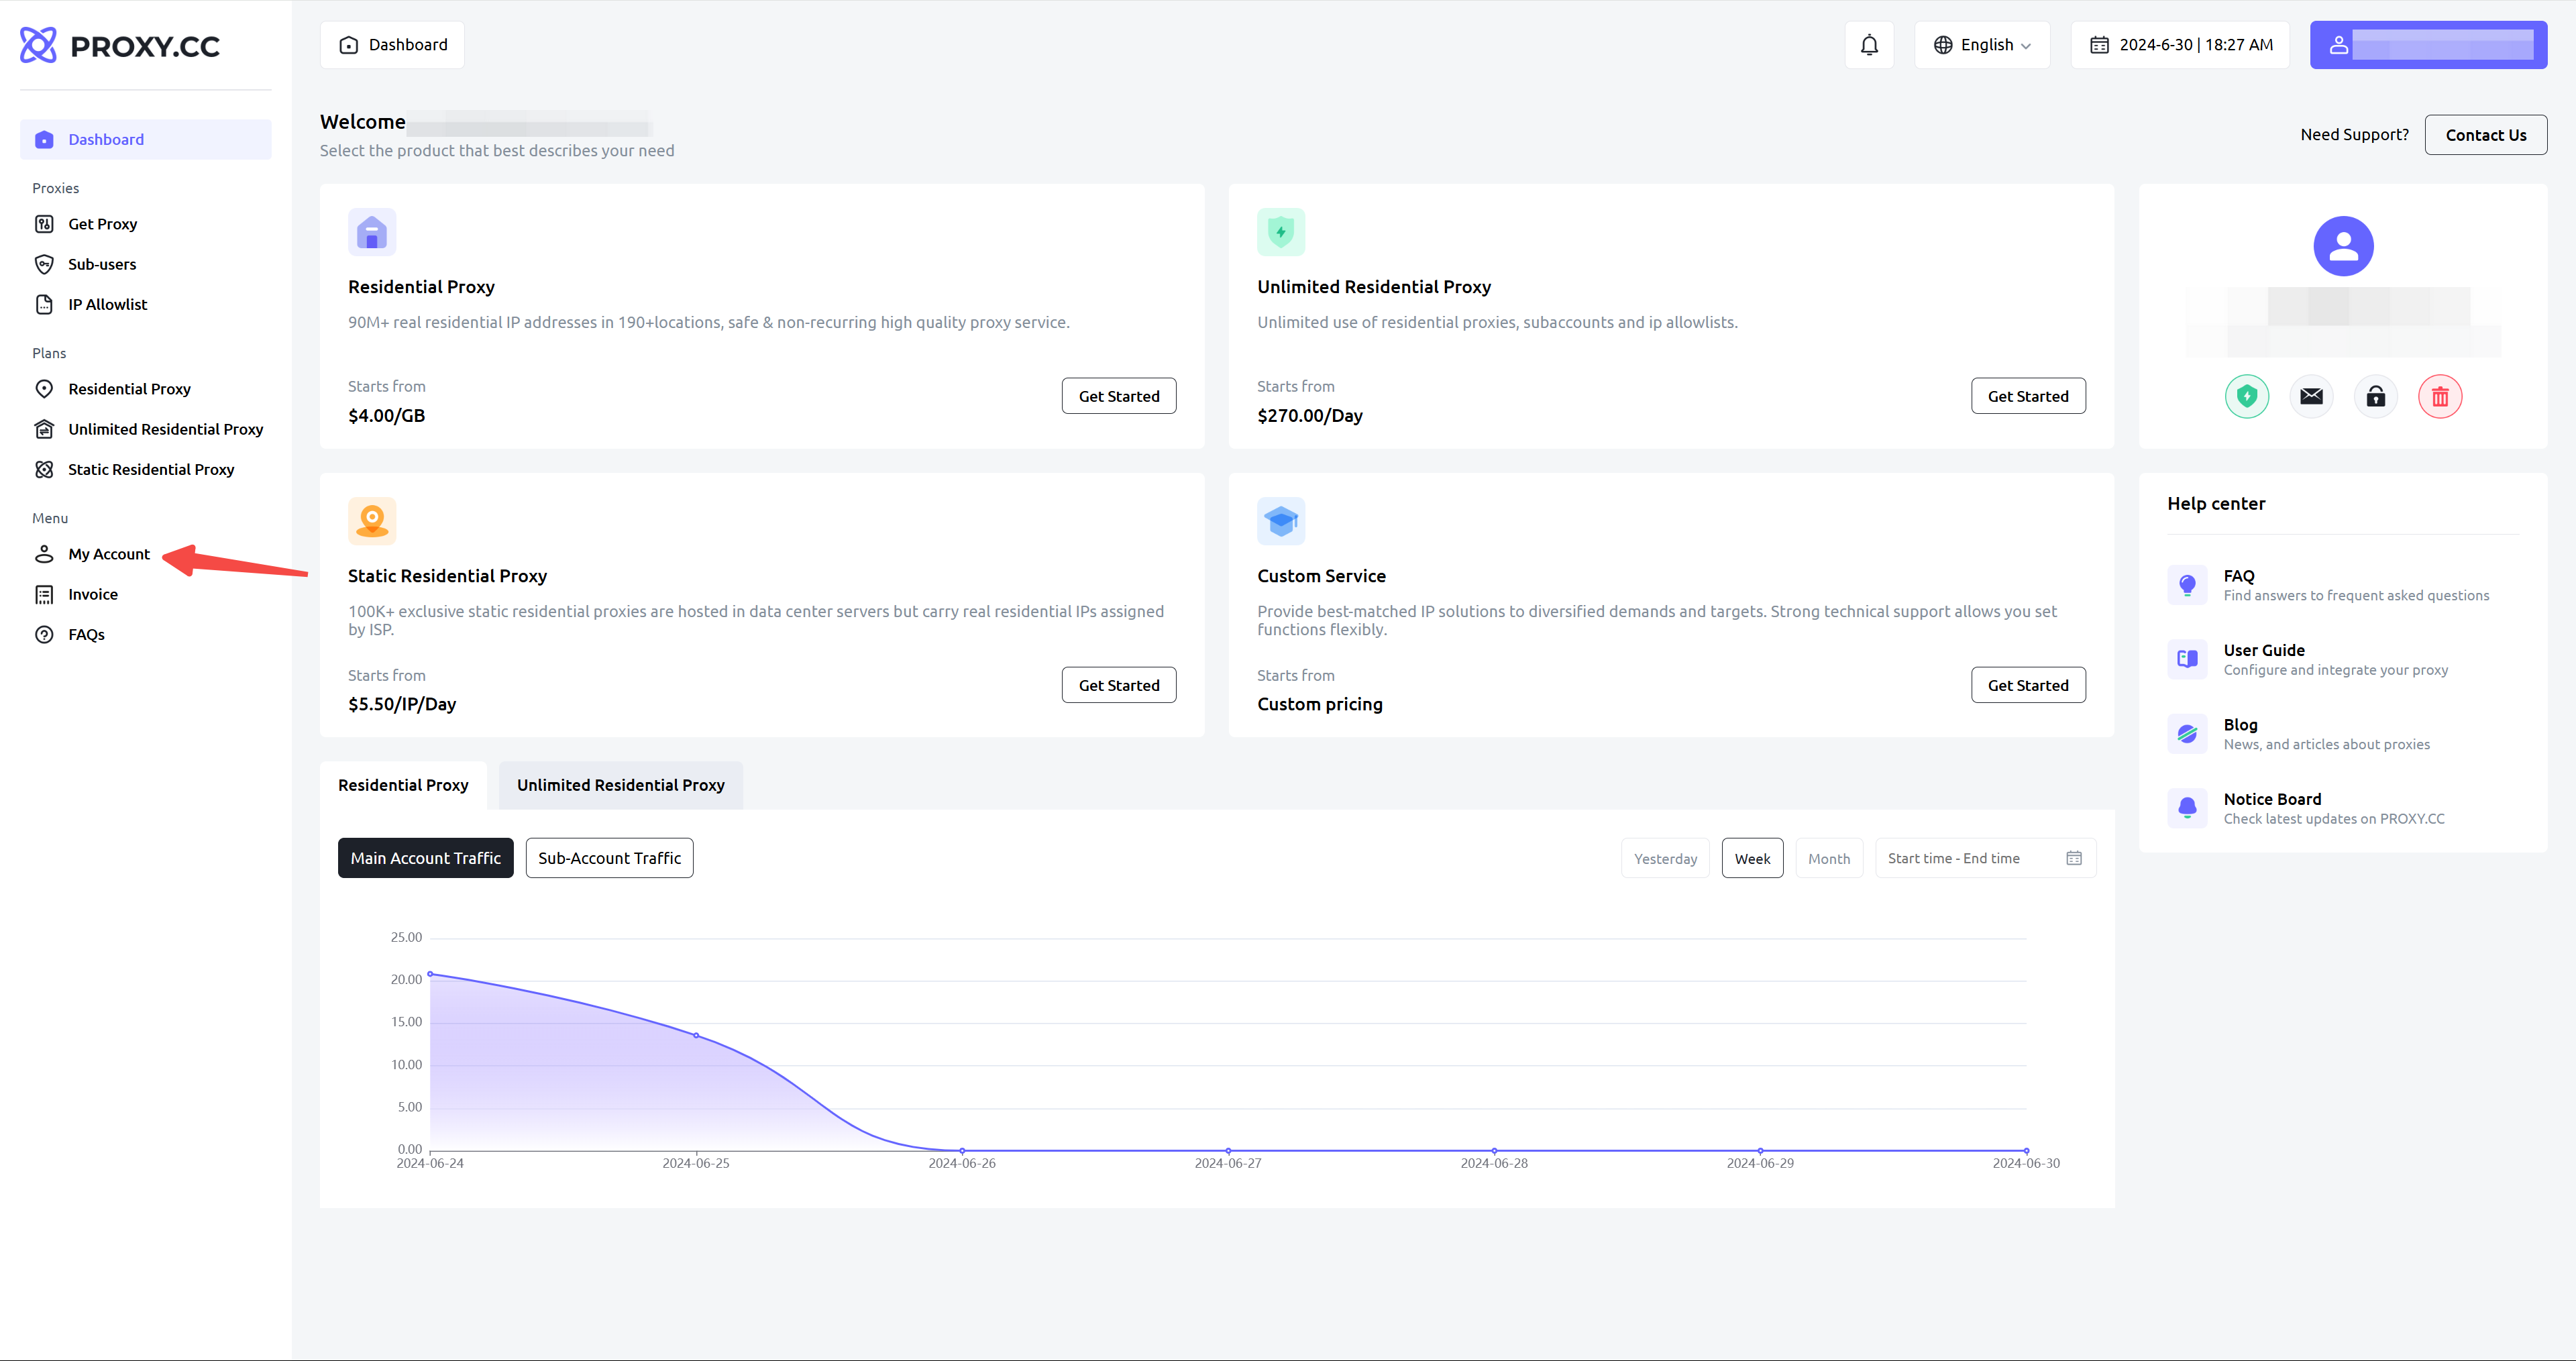This screenshot has height=1361, width=2576.
Task: Click Get Started for Residential Proxy
Action: click(x=1119, y=396)
